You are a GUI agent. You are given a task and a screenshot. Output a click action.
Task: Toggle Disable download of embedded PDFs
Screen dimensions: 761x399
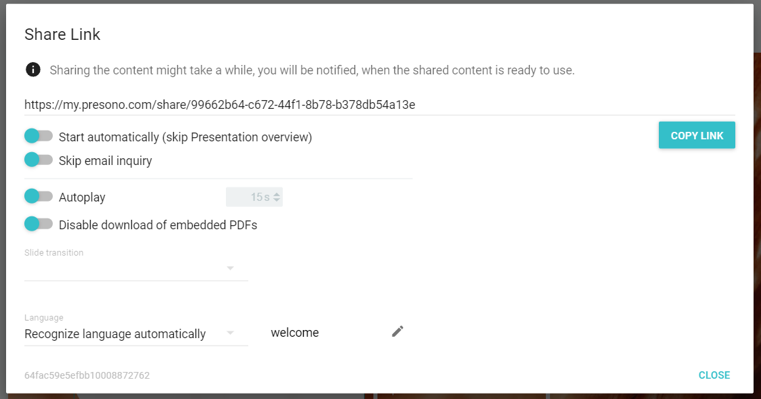point(39,224)
